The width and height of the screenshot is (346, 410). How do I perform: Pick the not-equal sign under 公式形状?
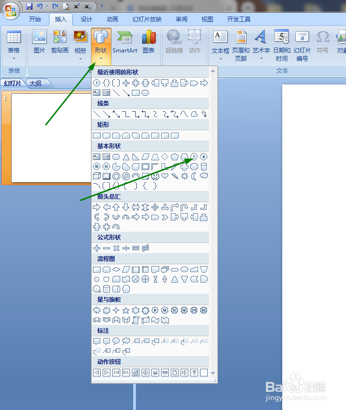146,248
